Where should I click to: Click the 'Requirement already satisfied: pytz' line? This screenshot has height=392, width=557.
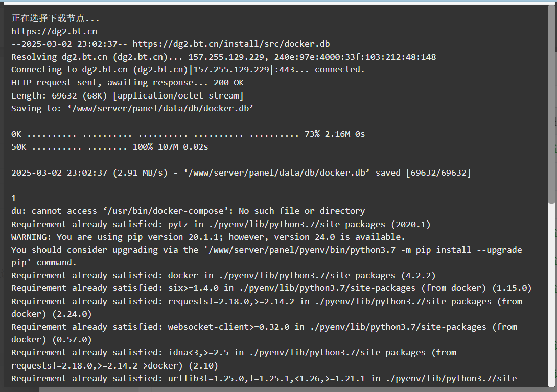point(221,224)
